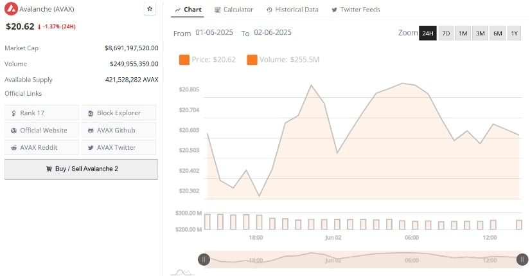The height and width of the screenshot is (276, 530).
Task: Open the AVAX Github link
Action: [x=119, y=130]
